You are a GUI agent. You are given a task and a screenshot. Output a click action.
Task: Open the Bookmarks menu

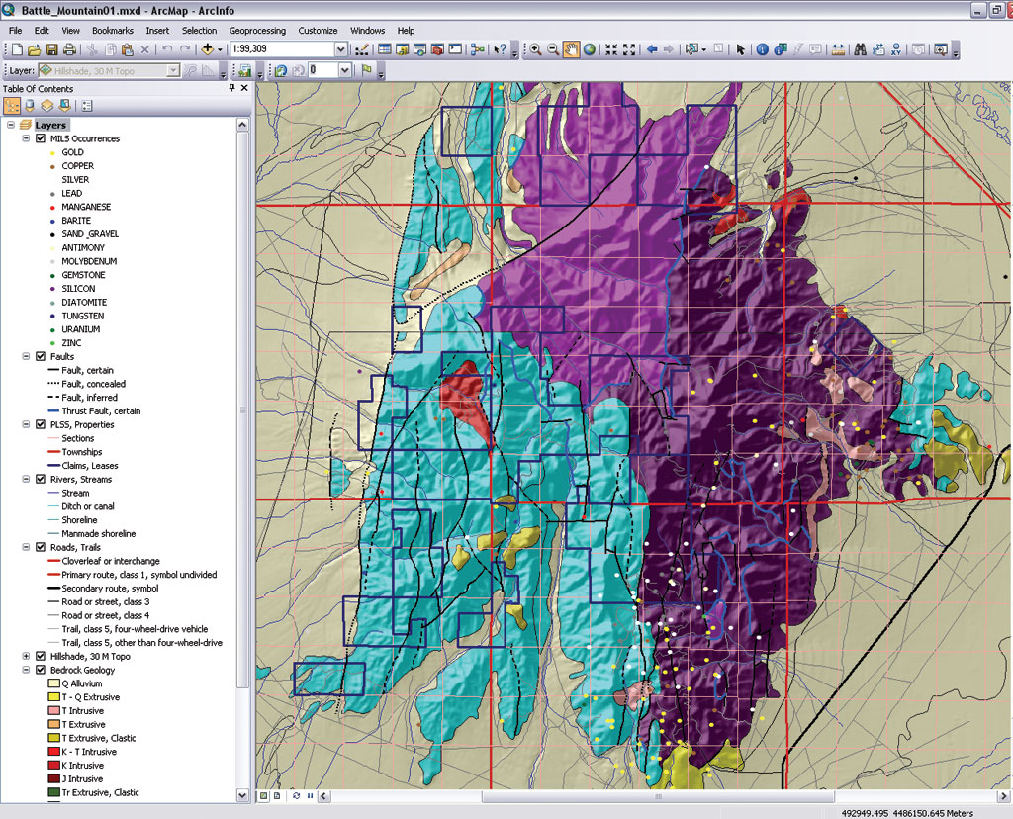(113, 31)
